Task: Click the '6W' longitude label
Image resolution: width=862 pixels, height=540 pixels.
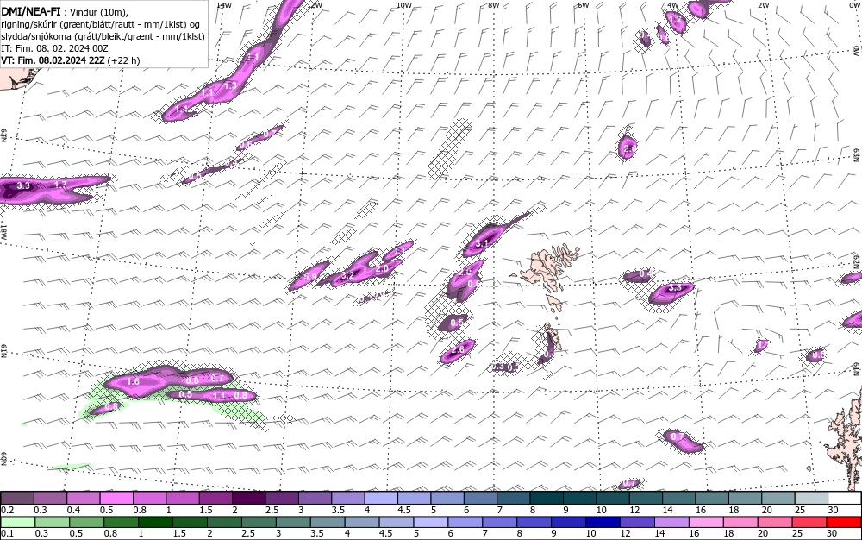Action: point(584,5)
